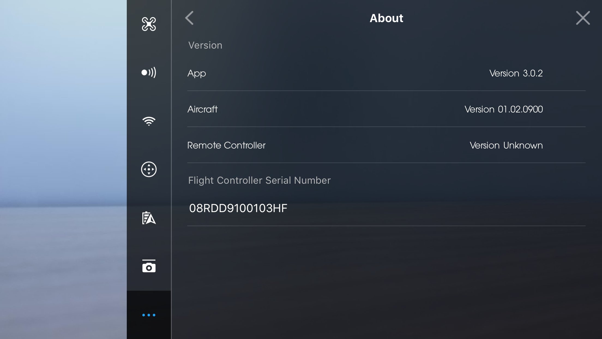
Task: Click the drone/aircraft icon in sidebar
Action: [x=149, y=23]
